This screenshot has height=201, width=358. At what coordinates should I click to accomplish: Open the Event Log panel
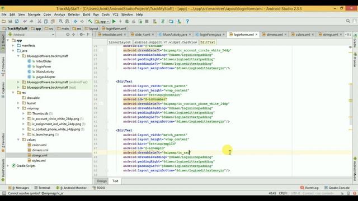pyautogui.click(x=309, y=188)
